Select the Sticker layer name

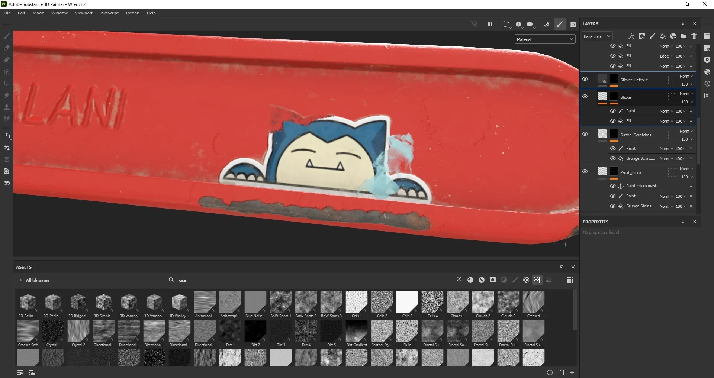coord(626,97)
